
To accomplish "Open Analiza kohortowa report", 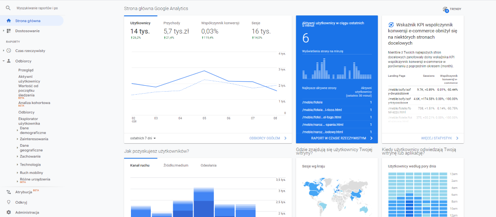I will point(34,103).
